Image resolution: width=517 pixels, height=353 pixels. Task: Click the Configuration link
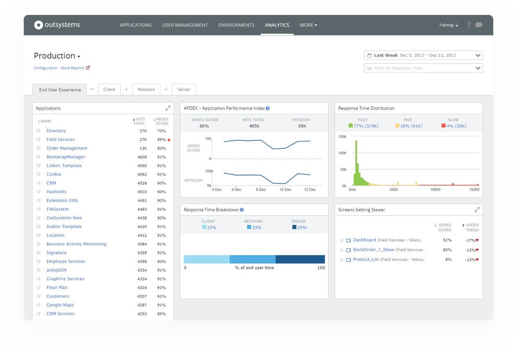(46, 68)
